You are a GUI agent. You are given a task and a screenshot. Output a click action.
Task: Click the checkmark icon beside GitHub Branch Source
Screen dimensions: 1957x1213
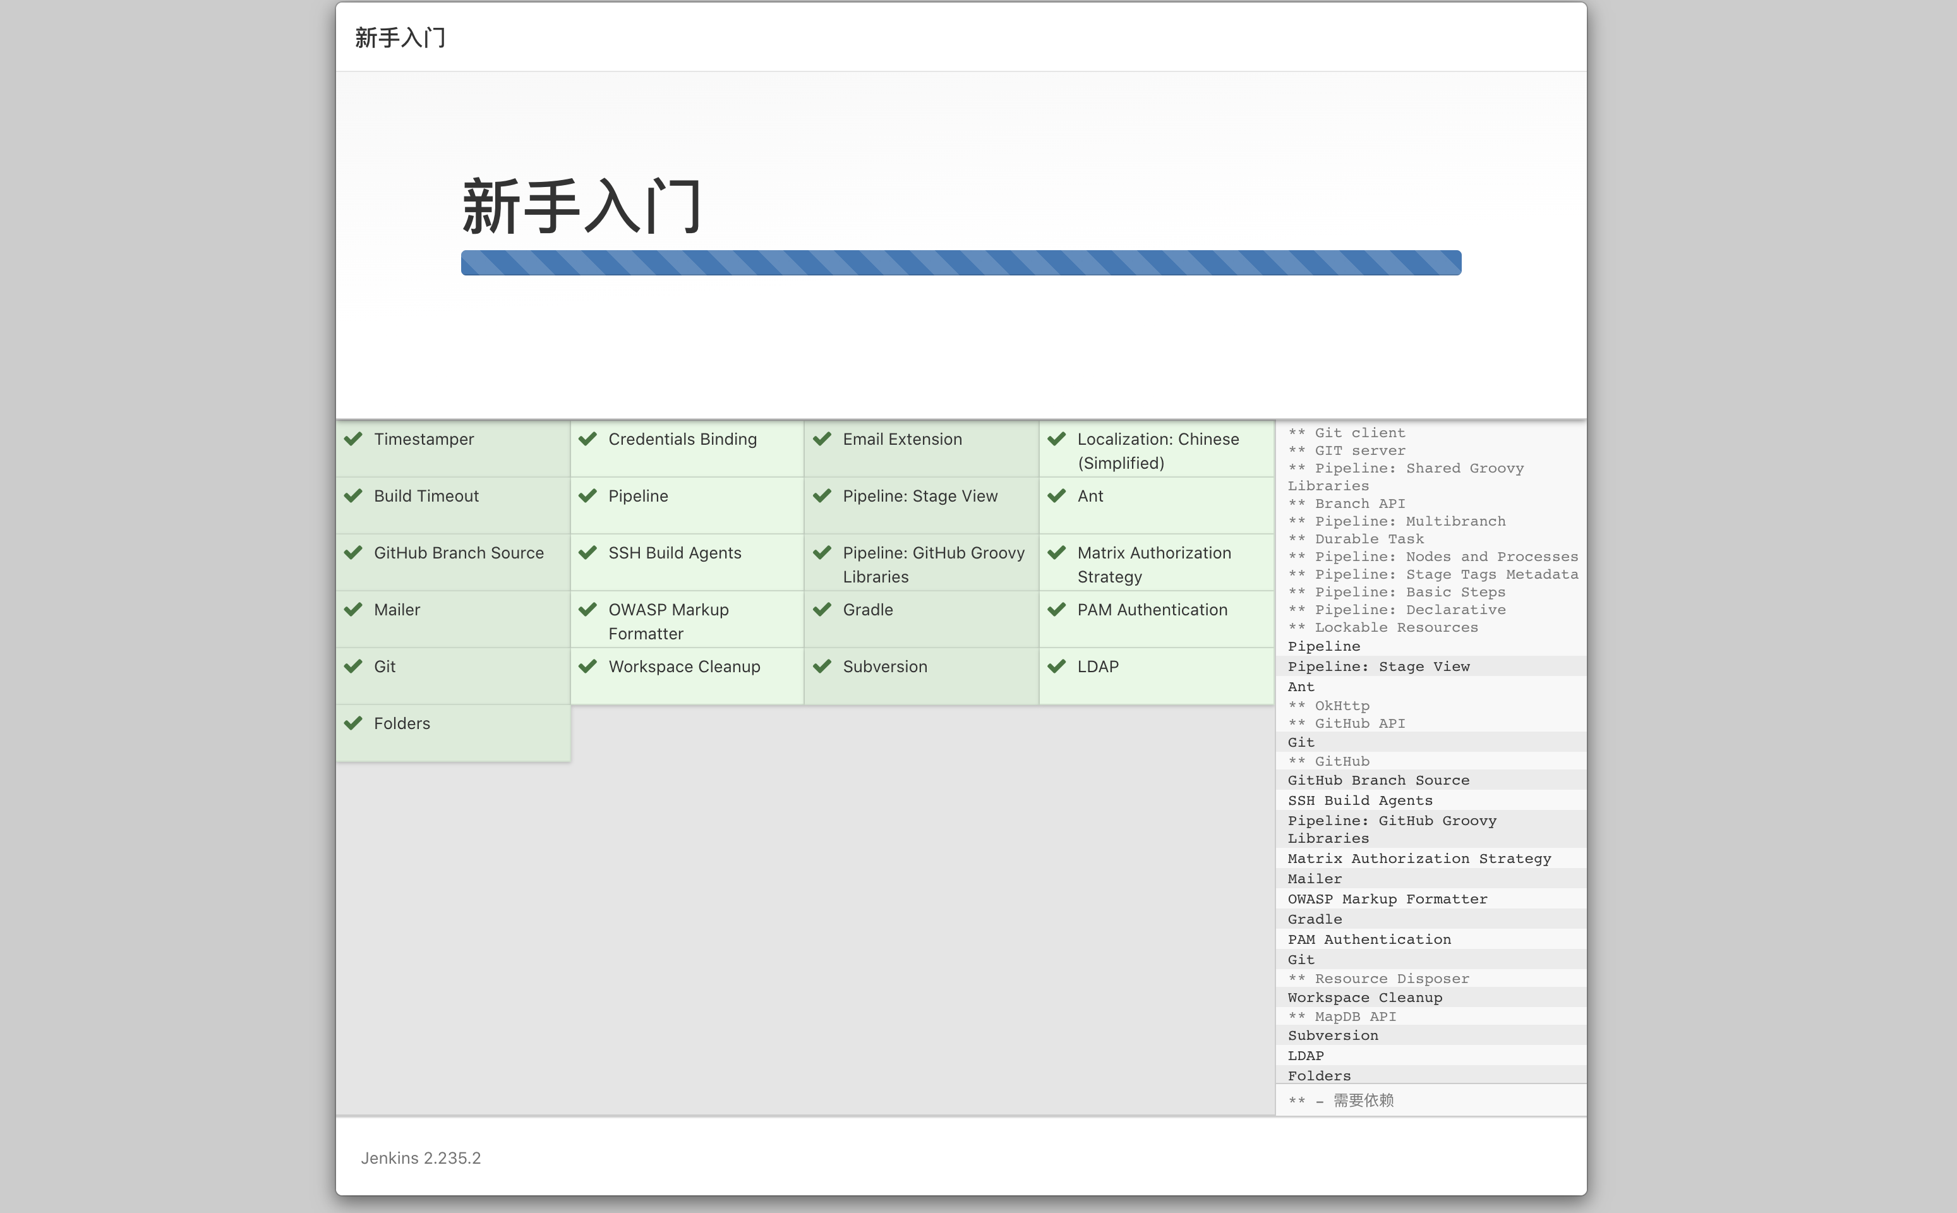354,553
